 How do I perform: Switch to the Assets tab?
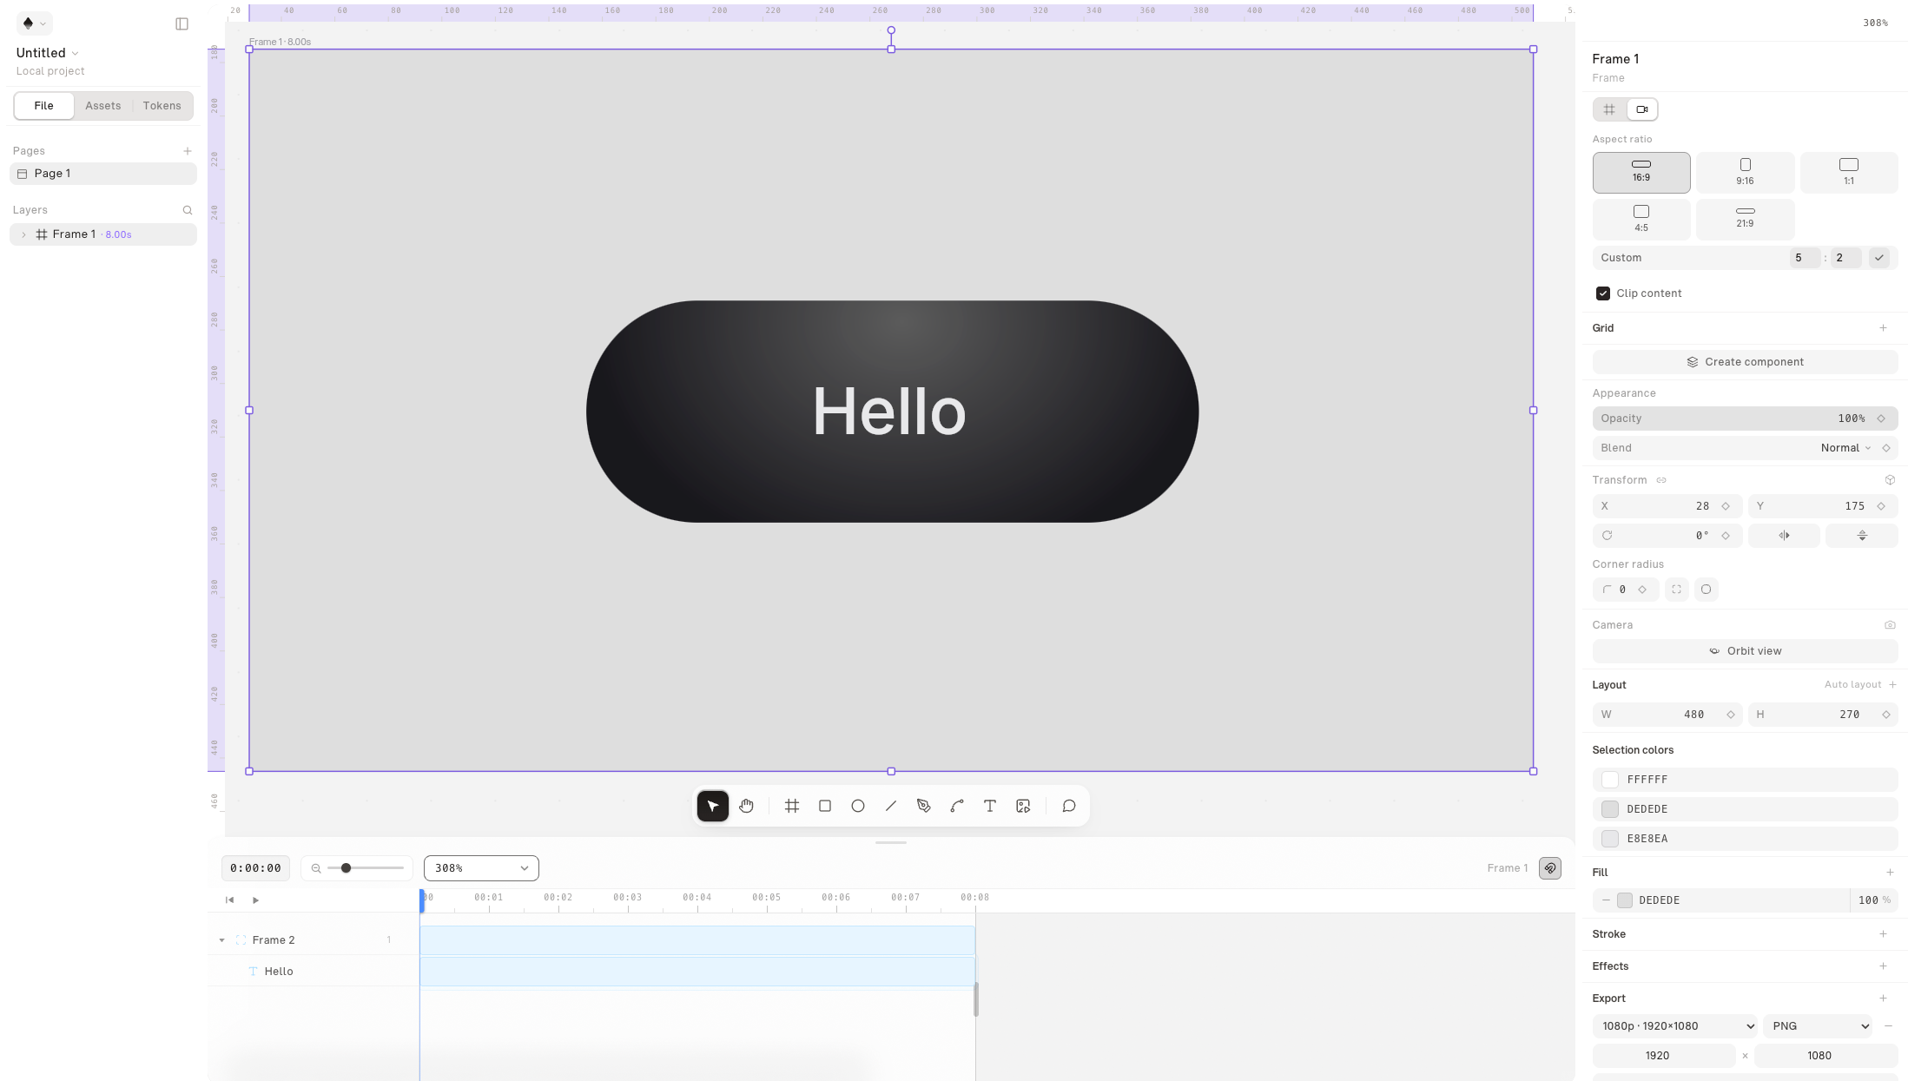102,106
